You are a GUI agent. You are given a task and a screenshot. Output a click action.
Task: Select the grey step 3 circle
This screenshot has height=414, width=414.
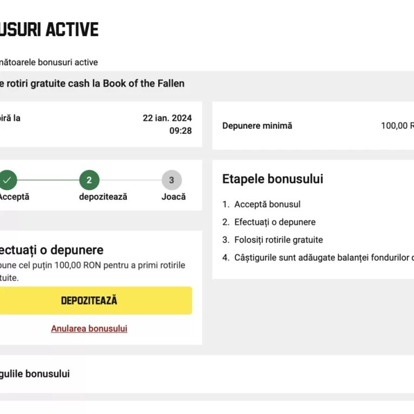[x=172, y=180]
